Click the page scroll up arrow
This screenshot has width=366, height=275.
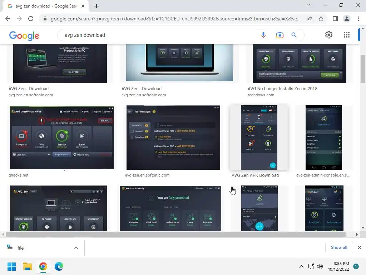pyautogui.click(x=363, y=29)
